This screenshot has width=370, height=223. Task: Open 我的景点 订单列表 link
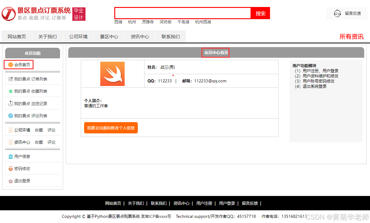[31, 79]
